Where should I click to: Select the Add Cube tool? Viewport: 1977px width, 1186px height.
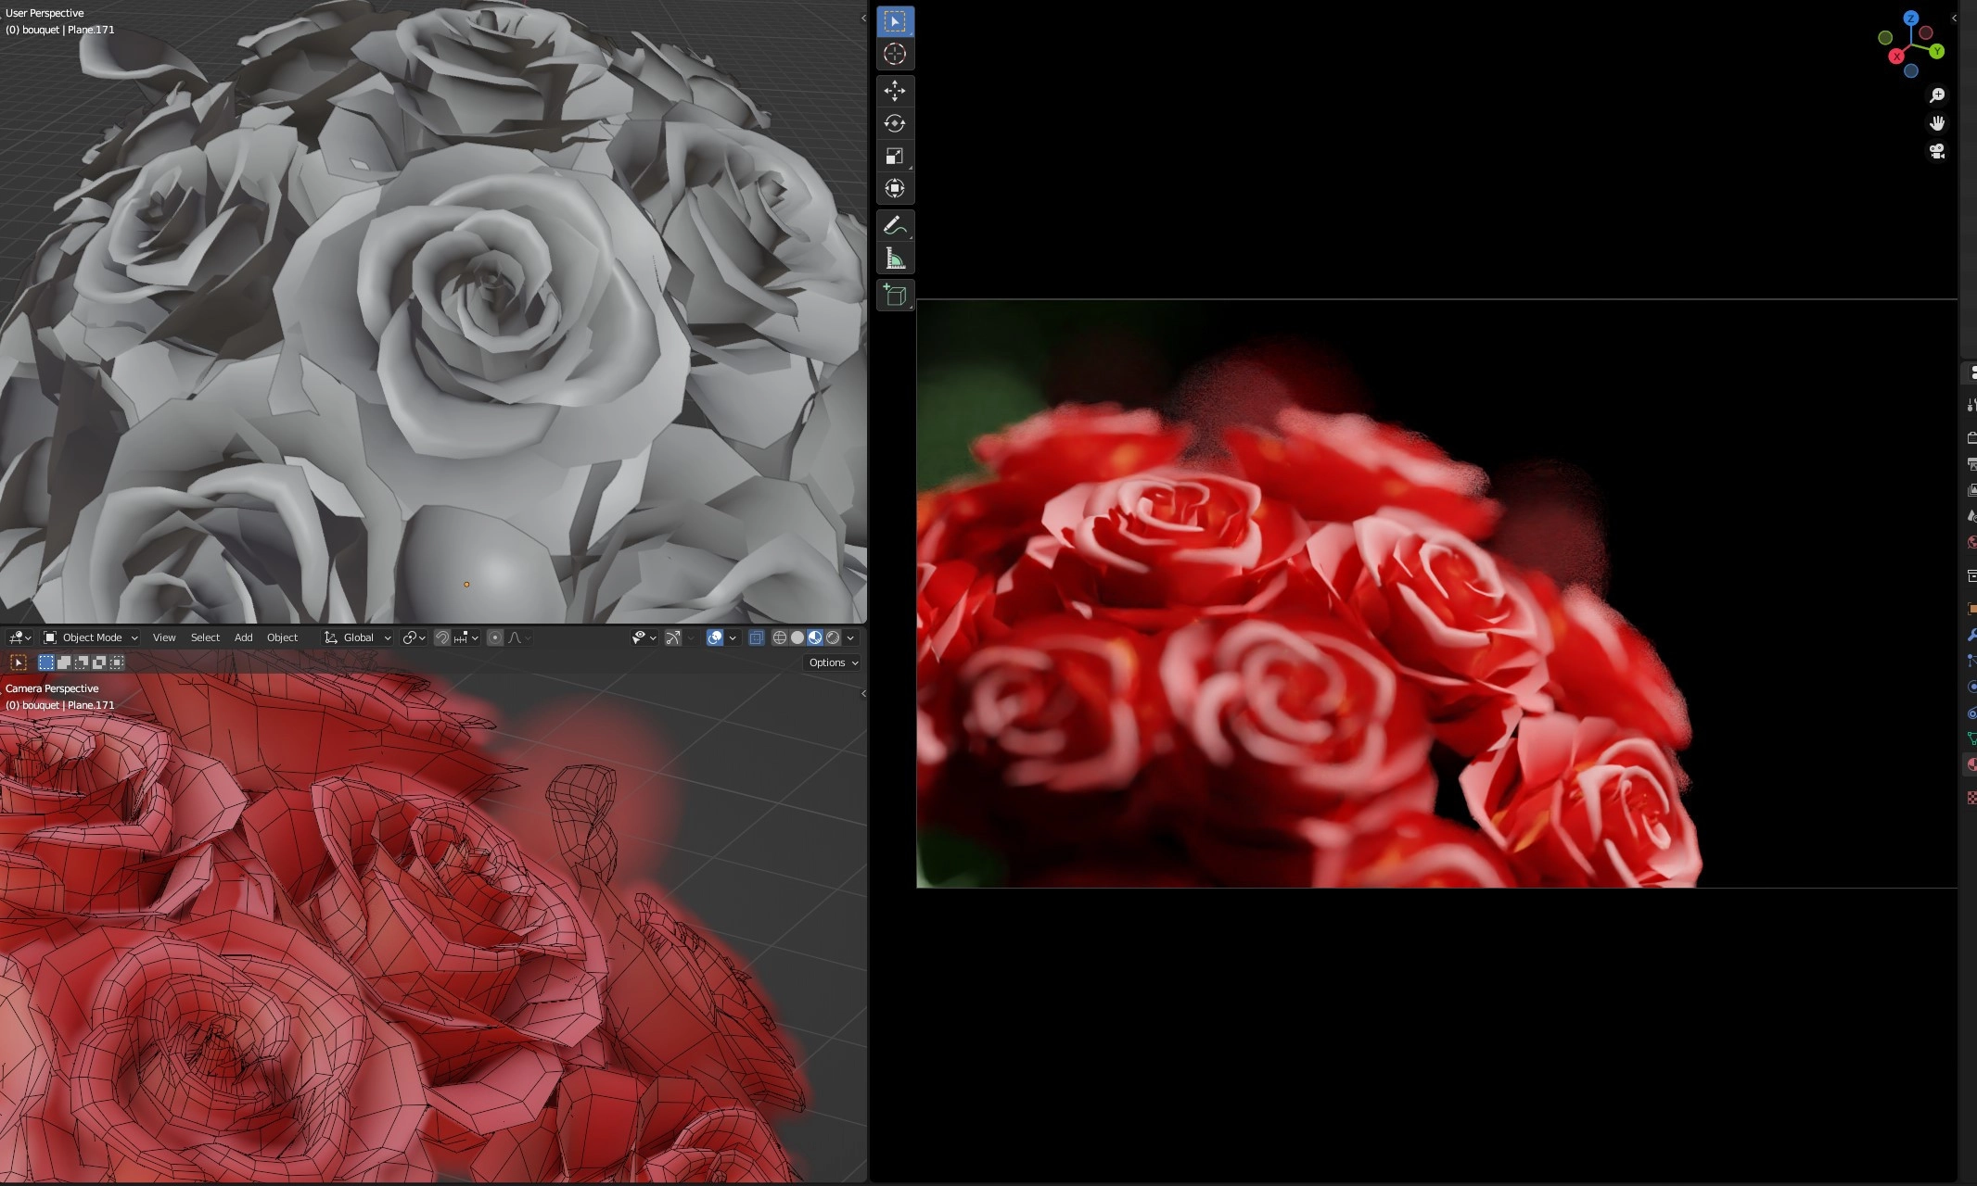point(894,296)
